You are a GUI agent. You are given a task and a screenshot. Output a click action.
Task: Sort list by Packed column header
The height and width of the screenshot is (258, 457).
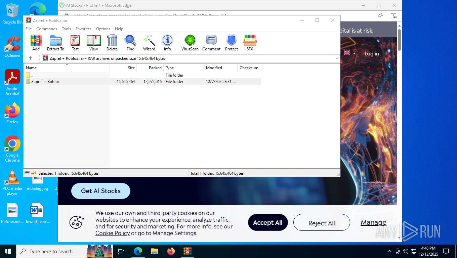tap(150, 68)
